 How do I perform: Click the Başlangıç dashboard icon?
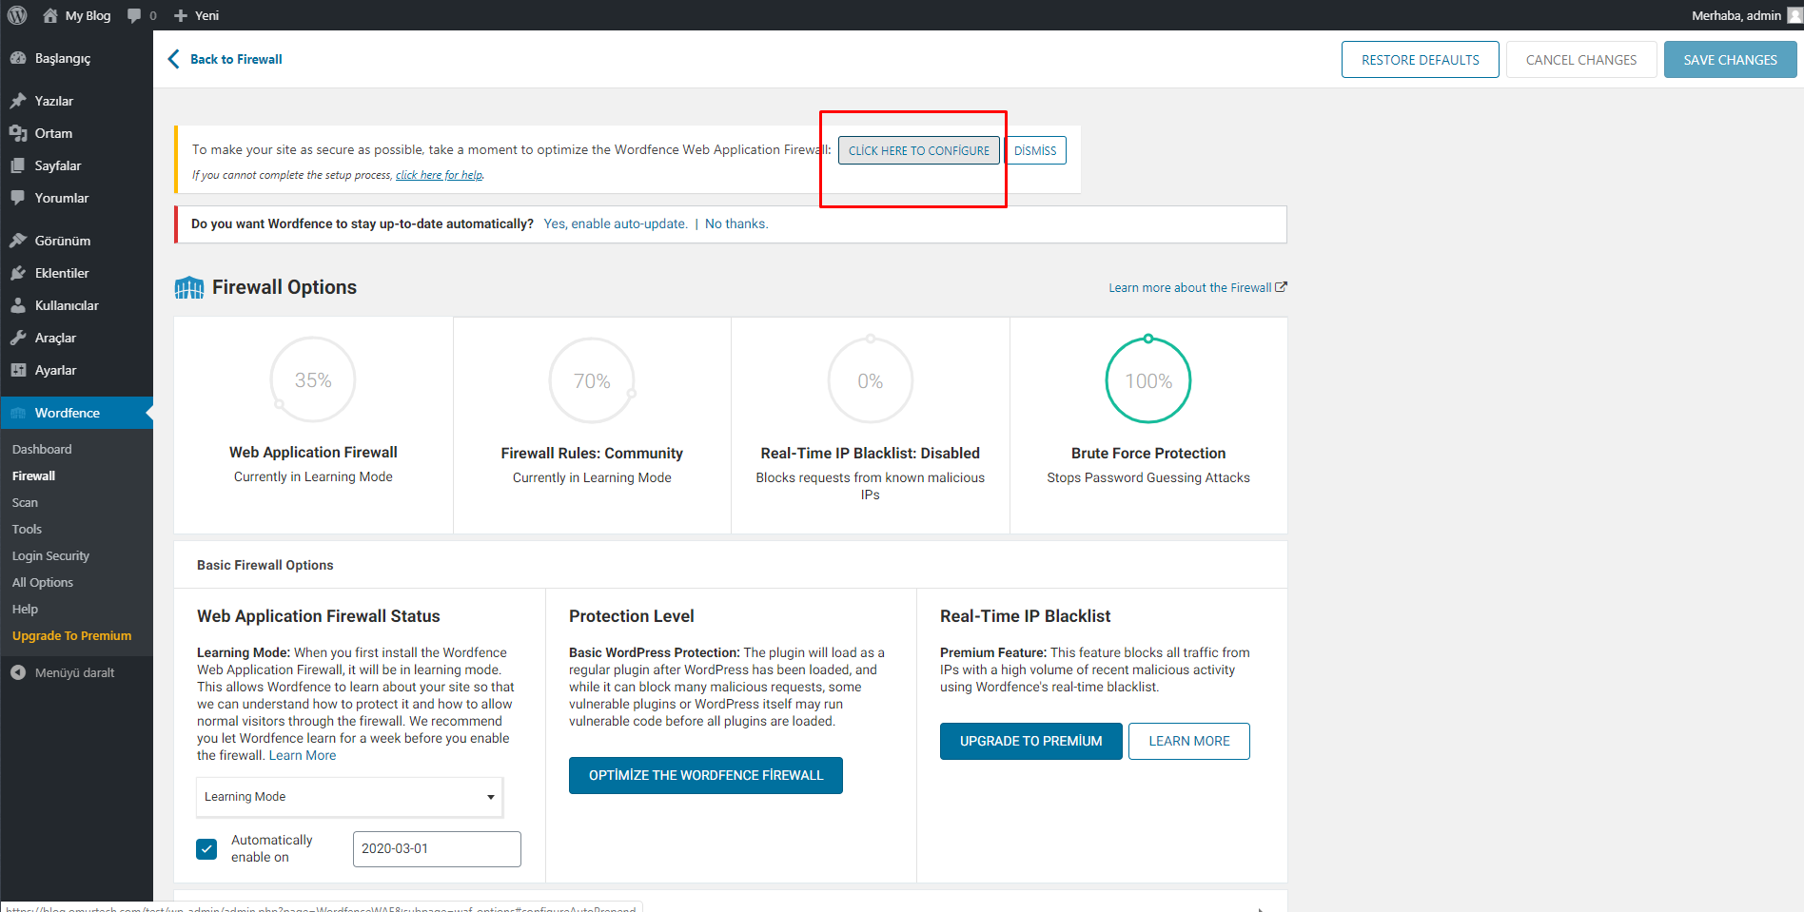coord(18,58)
